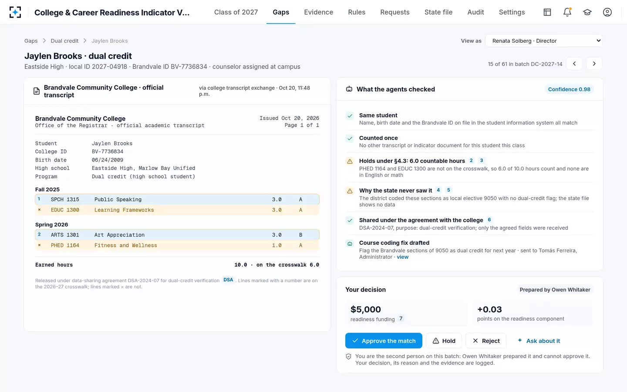Switch to the State file tab
The width and height of the screenshot is (627, 392).
click(438, 12)
